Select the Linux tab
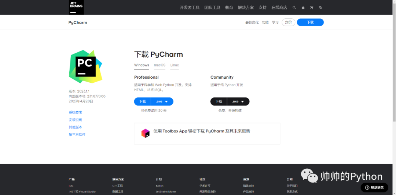This screenshot has width=396, height=195. pyautogui.click(x=175, y=65)
